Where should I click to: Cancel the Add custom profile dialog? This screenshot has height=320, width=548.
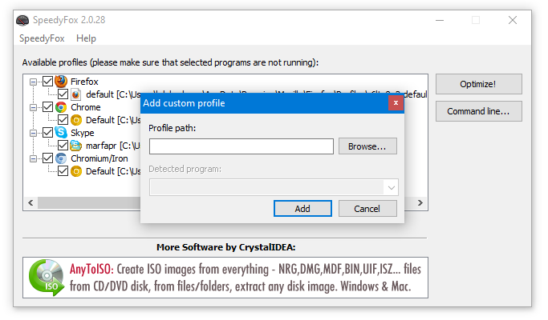pyautogui.click(x=367, y=209)
